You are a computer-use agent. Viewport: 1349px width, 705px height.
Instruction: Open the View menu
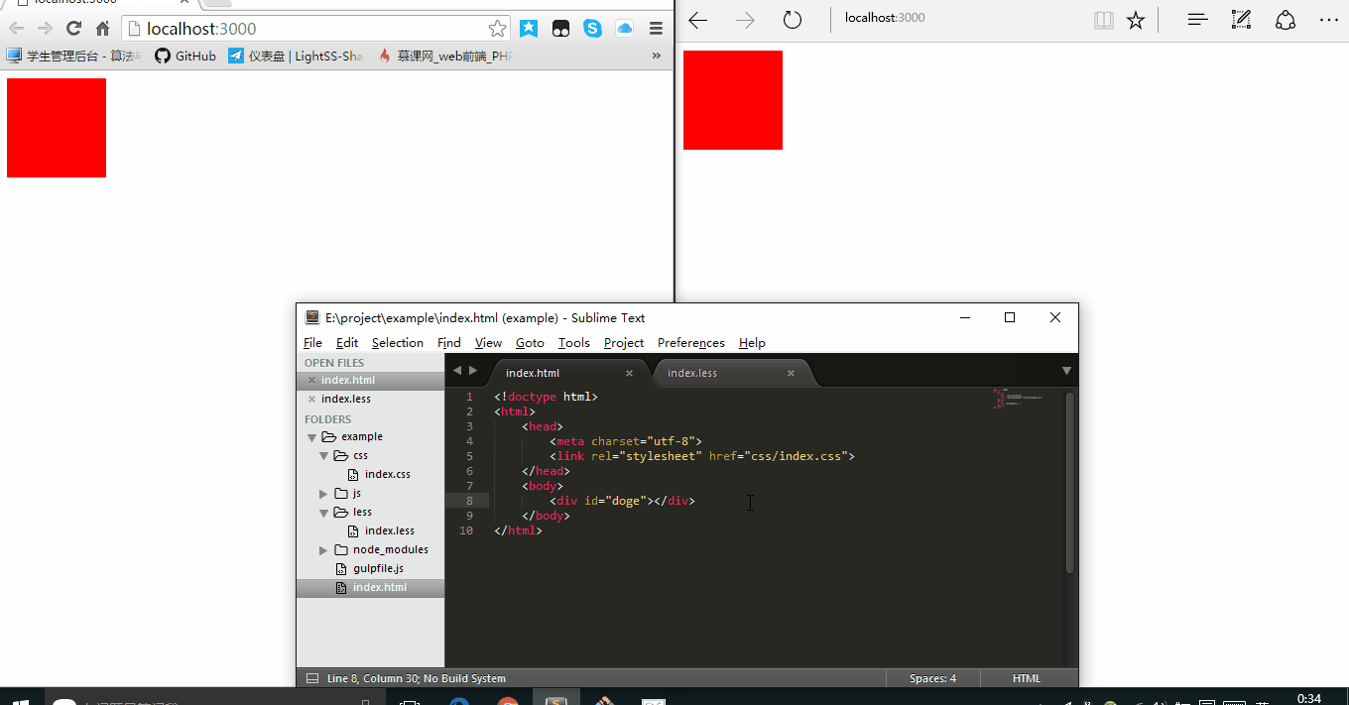click(x=488, y=342)
